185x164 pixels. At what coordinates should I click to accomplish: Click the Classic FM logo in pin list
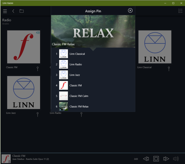(x=63, y=85)
